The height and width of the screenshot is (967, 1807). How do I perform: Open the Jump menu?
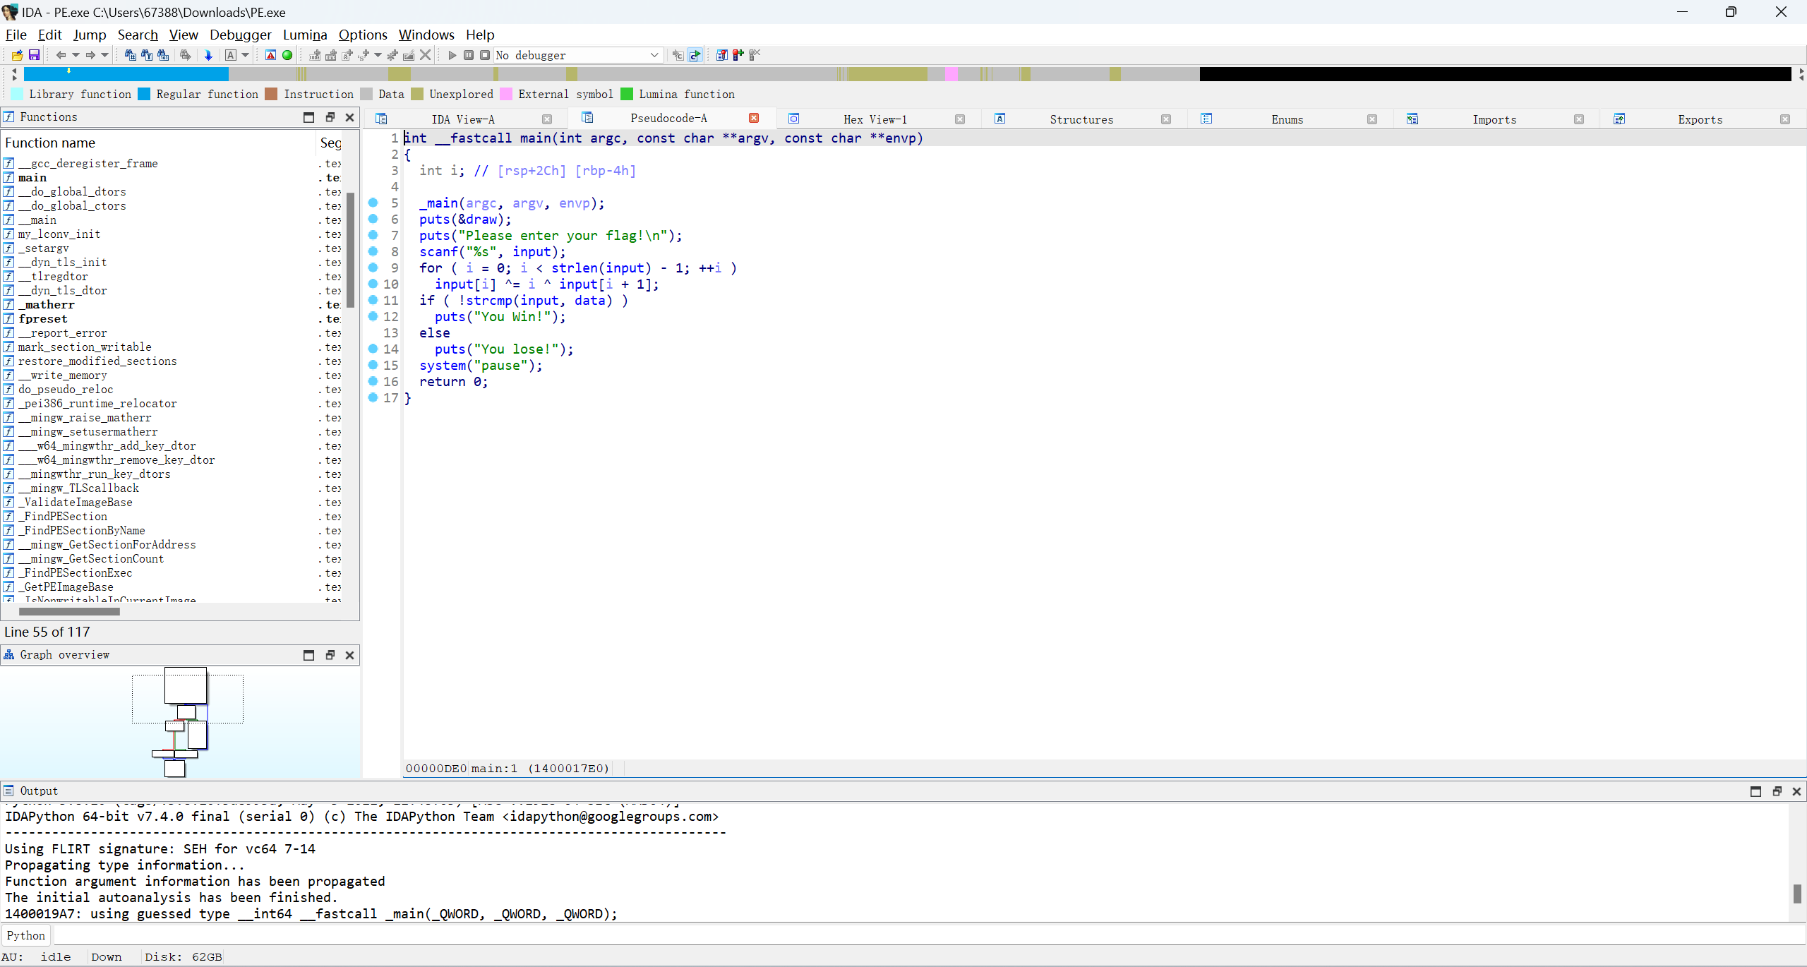(90, 35)
